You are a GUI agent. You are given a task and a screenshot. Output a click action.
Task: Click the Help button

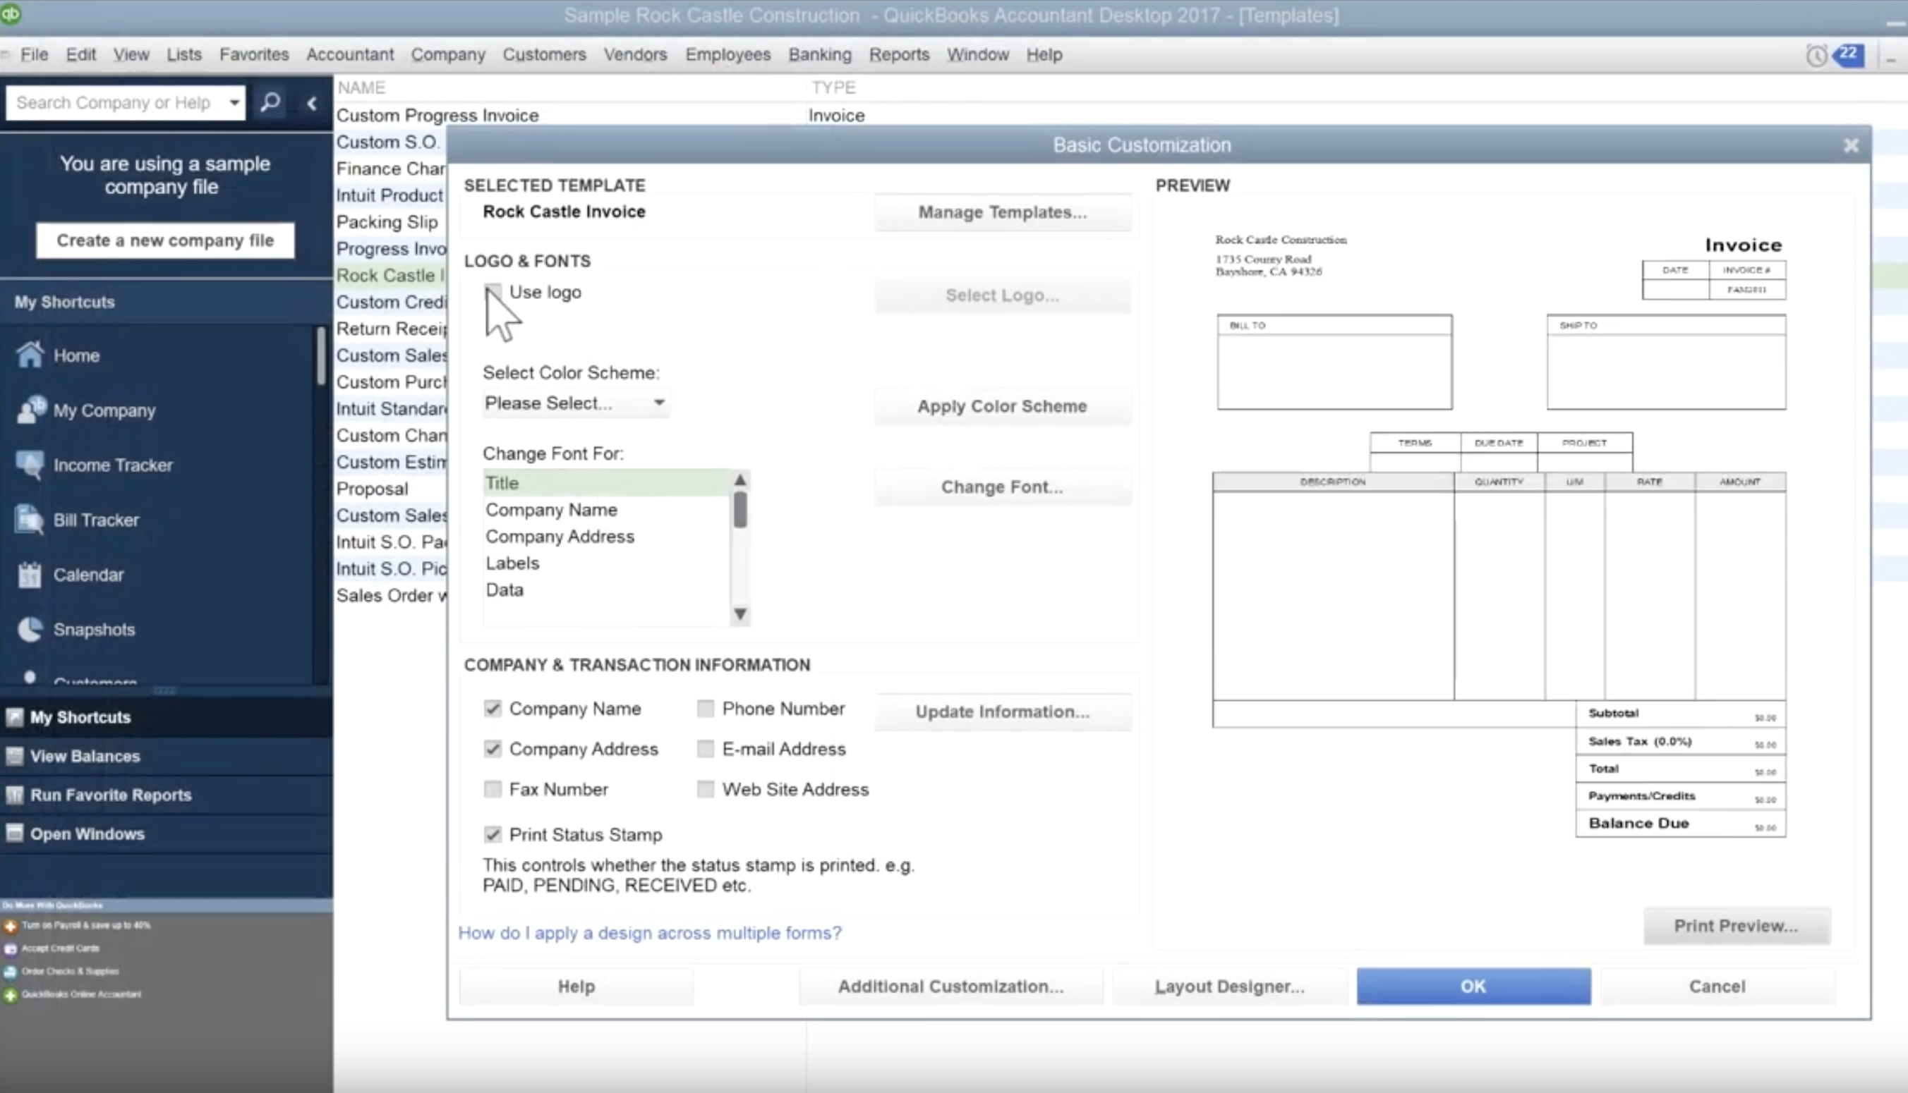576,986
